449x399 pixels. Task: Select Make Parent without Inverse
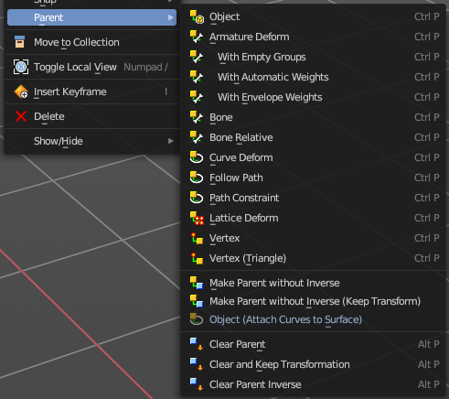[314, 283]
